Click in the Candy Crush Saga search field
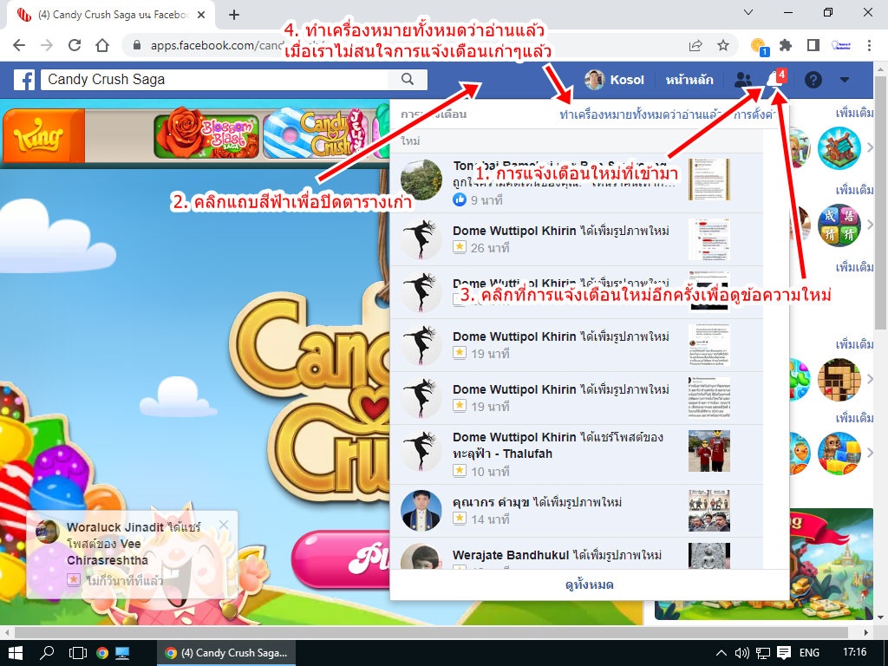The width and height of the screenshot is (888, 666). pos(215,79)
